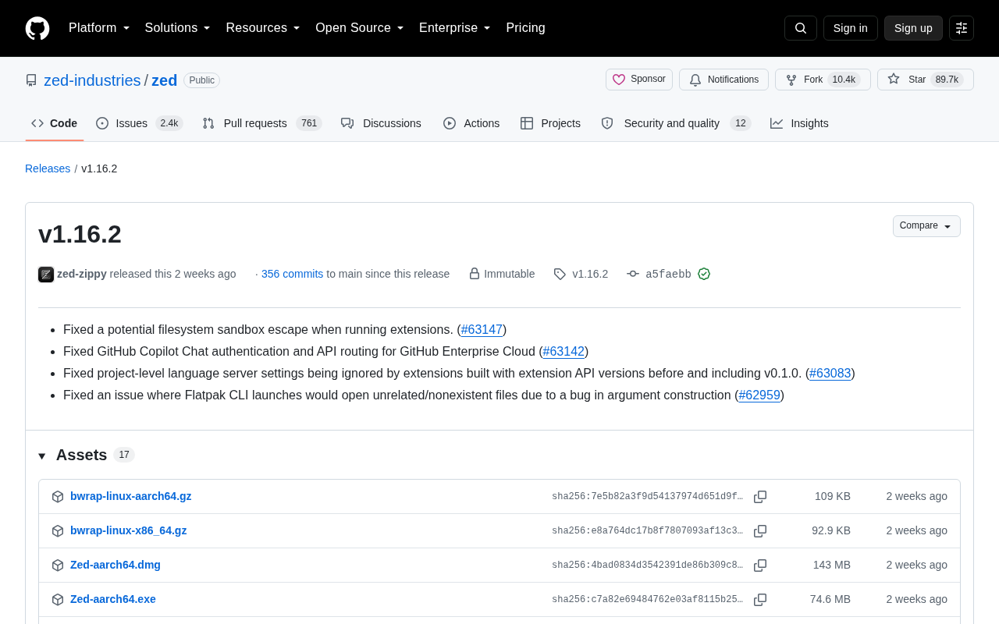Download bwrap-linux-aarch64.gz

(130, 496)
